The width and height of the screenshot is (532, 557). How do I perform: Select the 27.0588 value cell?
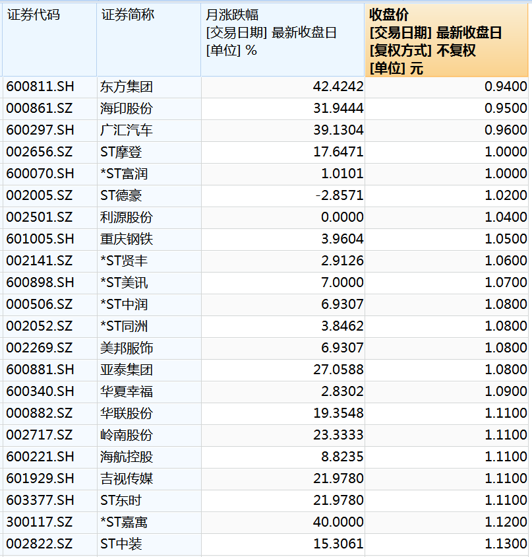point(283,370)
